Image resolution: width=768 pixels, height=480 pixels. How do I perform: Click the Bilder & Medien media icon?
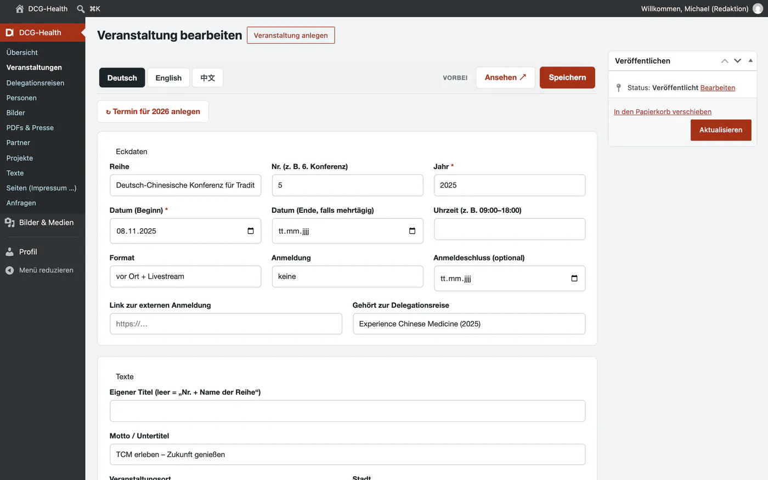point(9,222)
